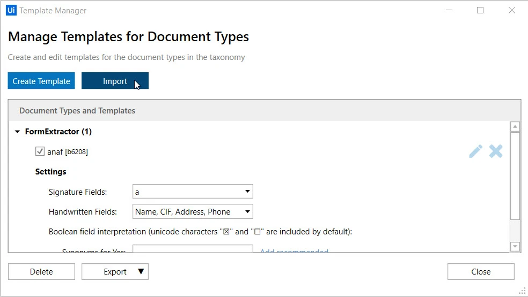Click the Close button at bottom
The image size is (528, 297).
click(x=481, y=271)
